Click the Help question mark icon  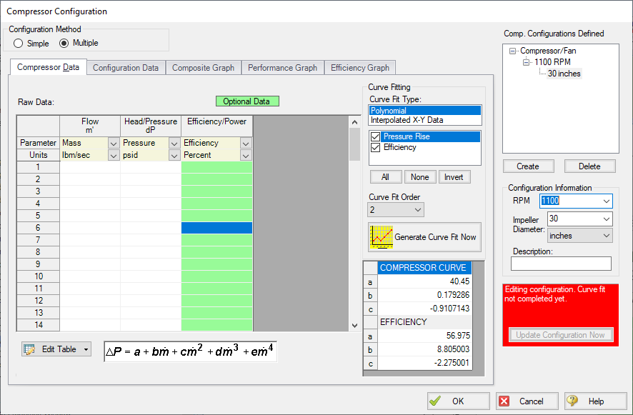tap(574, 401)
